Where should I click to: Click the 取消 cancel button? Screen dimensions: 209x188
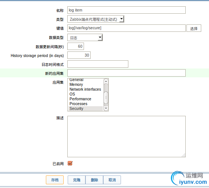[x=112, y=180]
